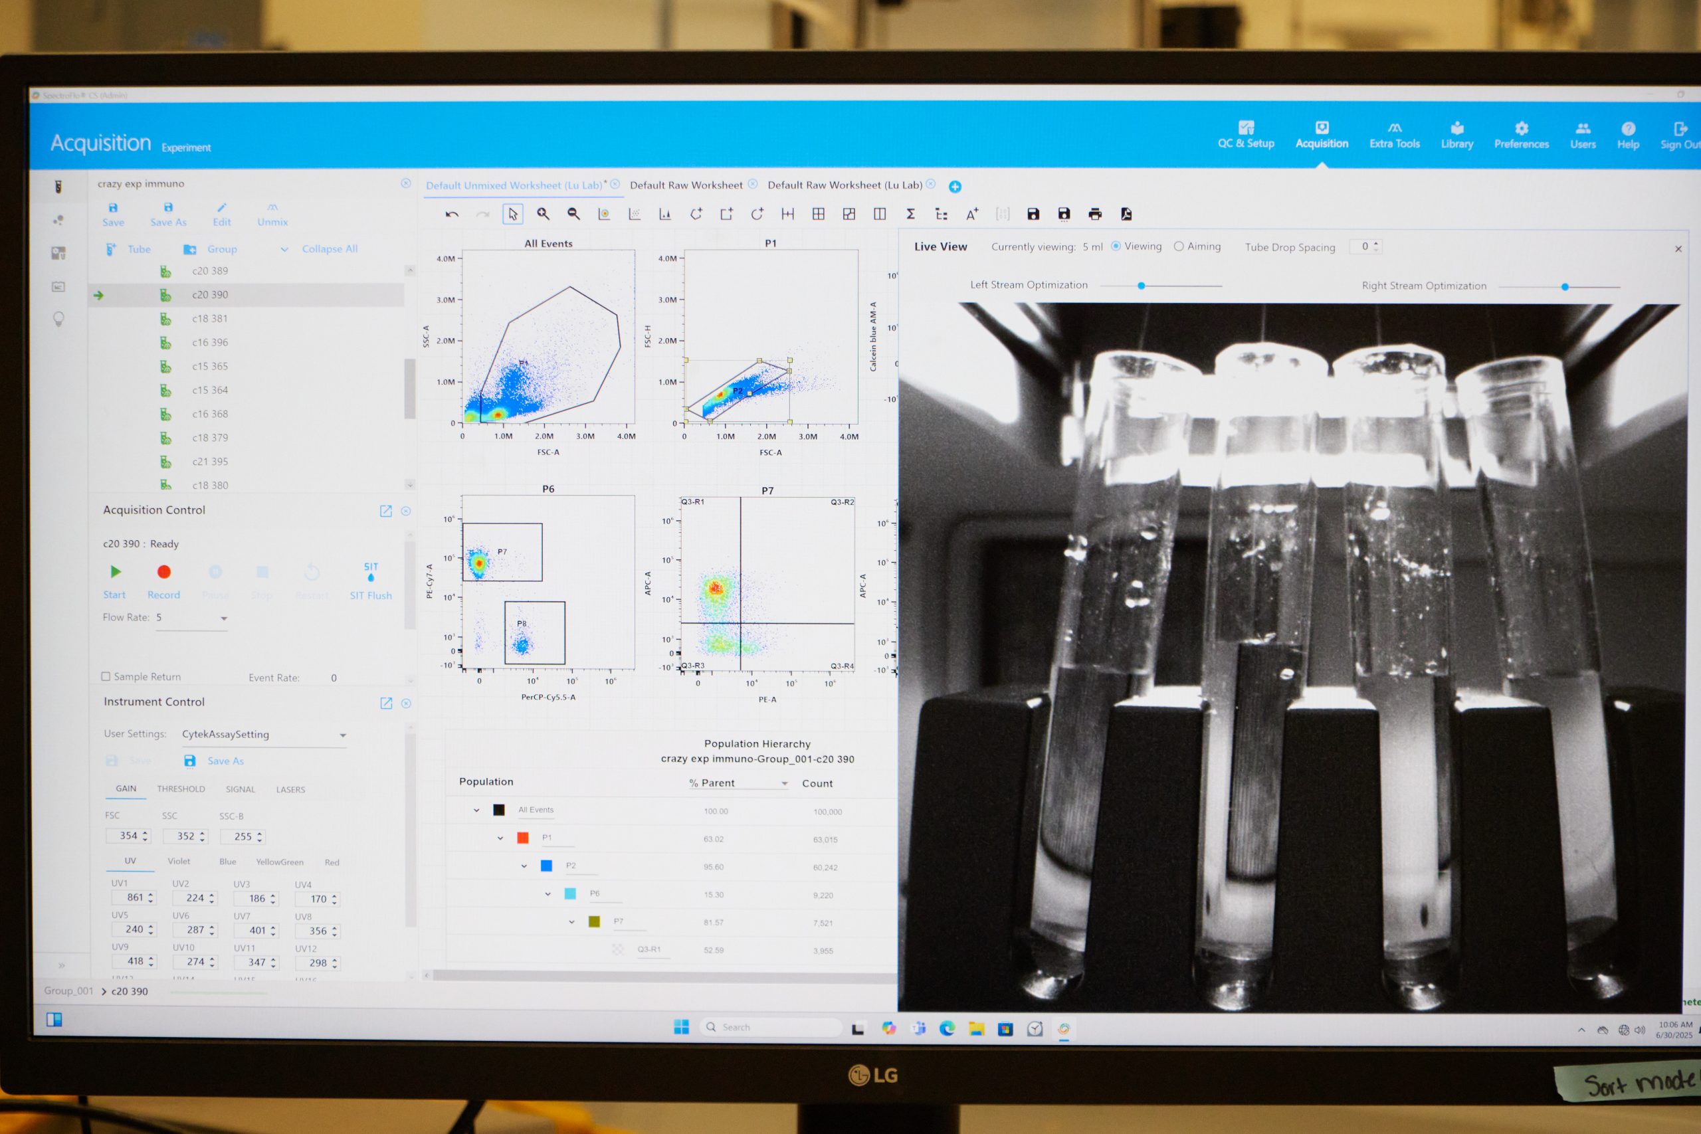Click the zoom in magnifier tool
This screenshot has width=1701, height=1134.
click(x=542, y=214)
